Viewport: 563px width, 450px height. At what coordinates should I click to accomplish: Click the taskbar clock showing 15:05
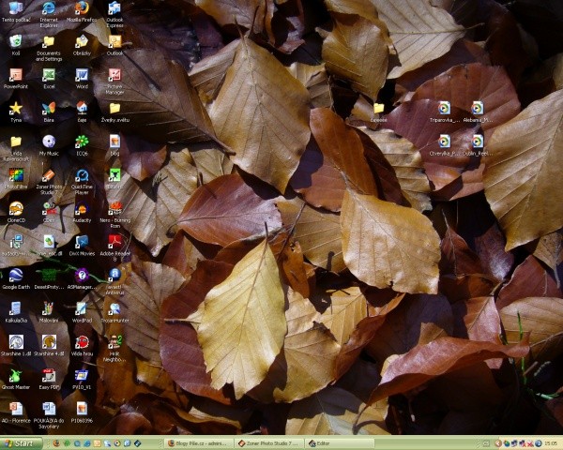[551, 443]
